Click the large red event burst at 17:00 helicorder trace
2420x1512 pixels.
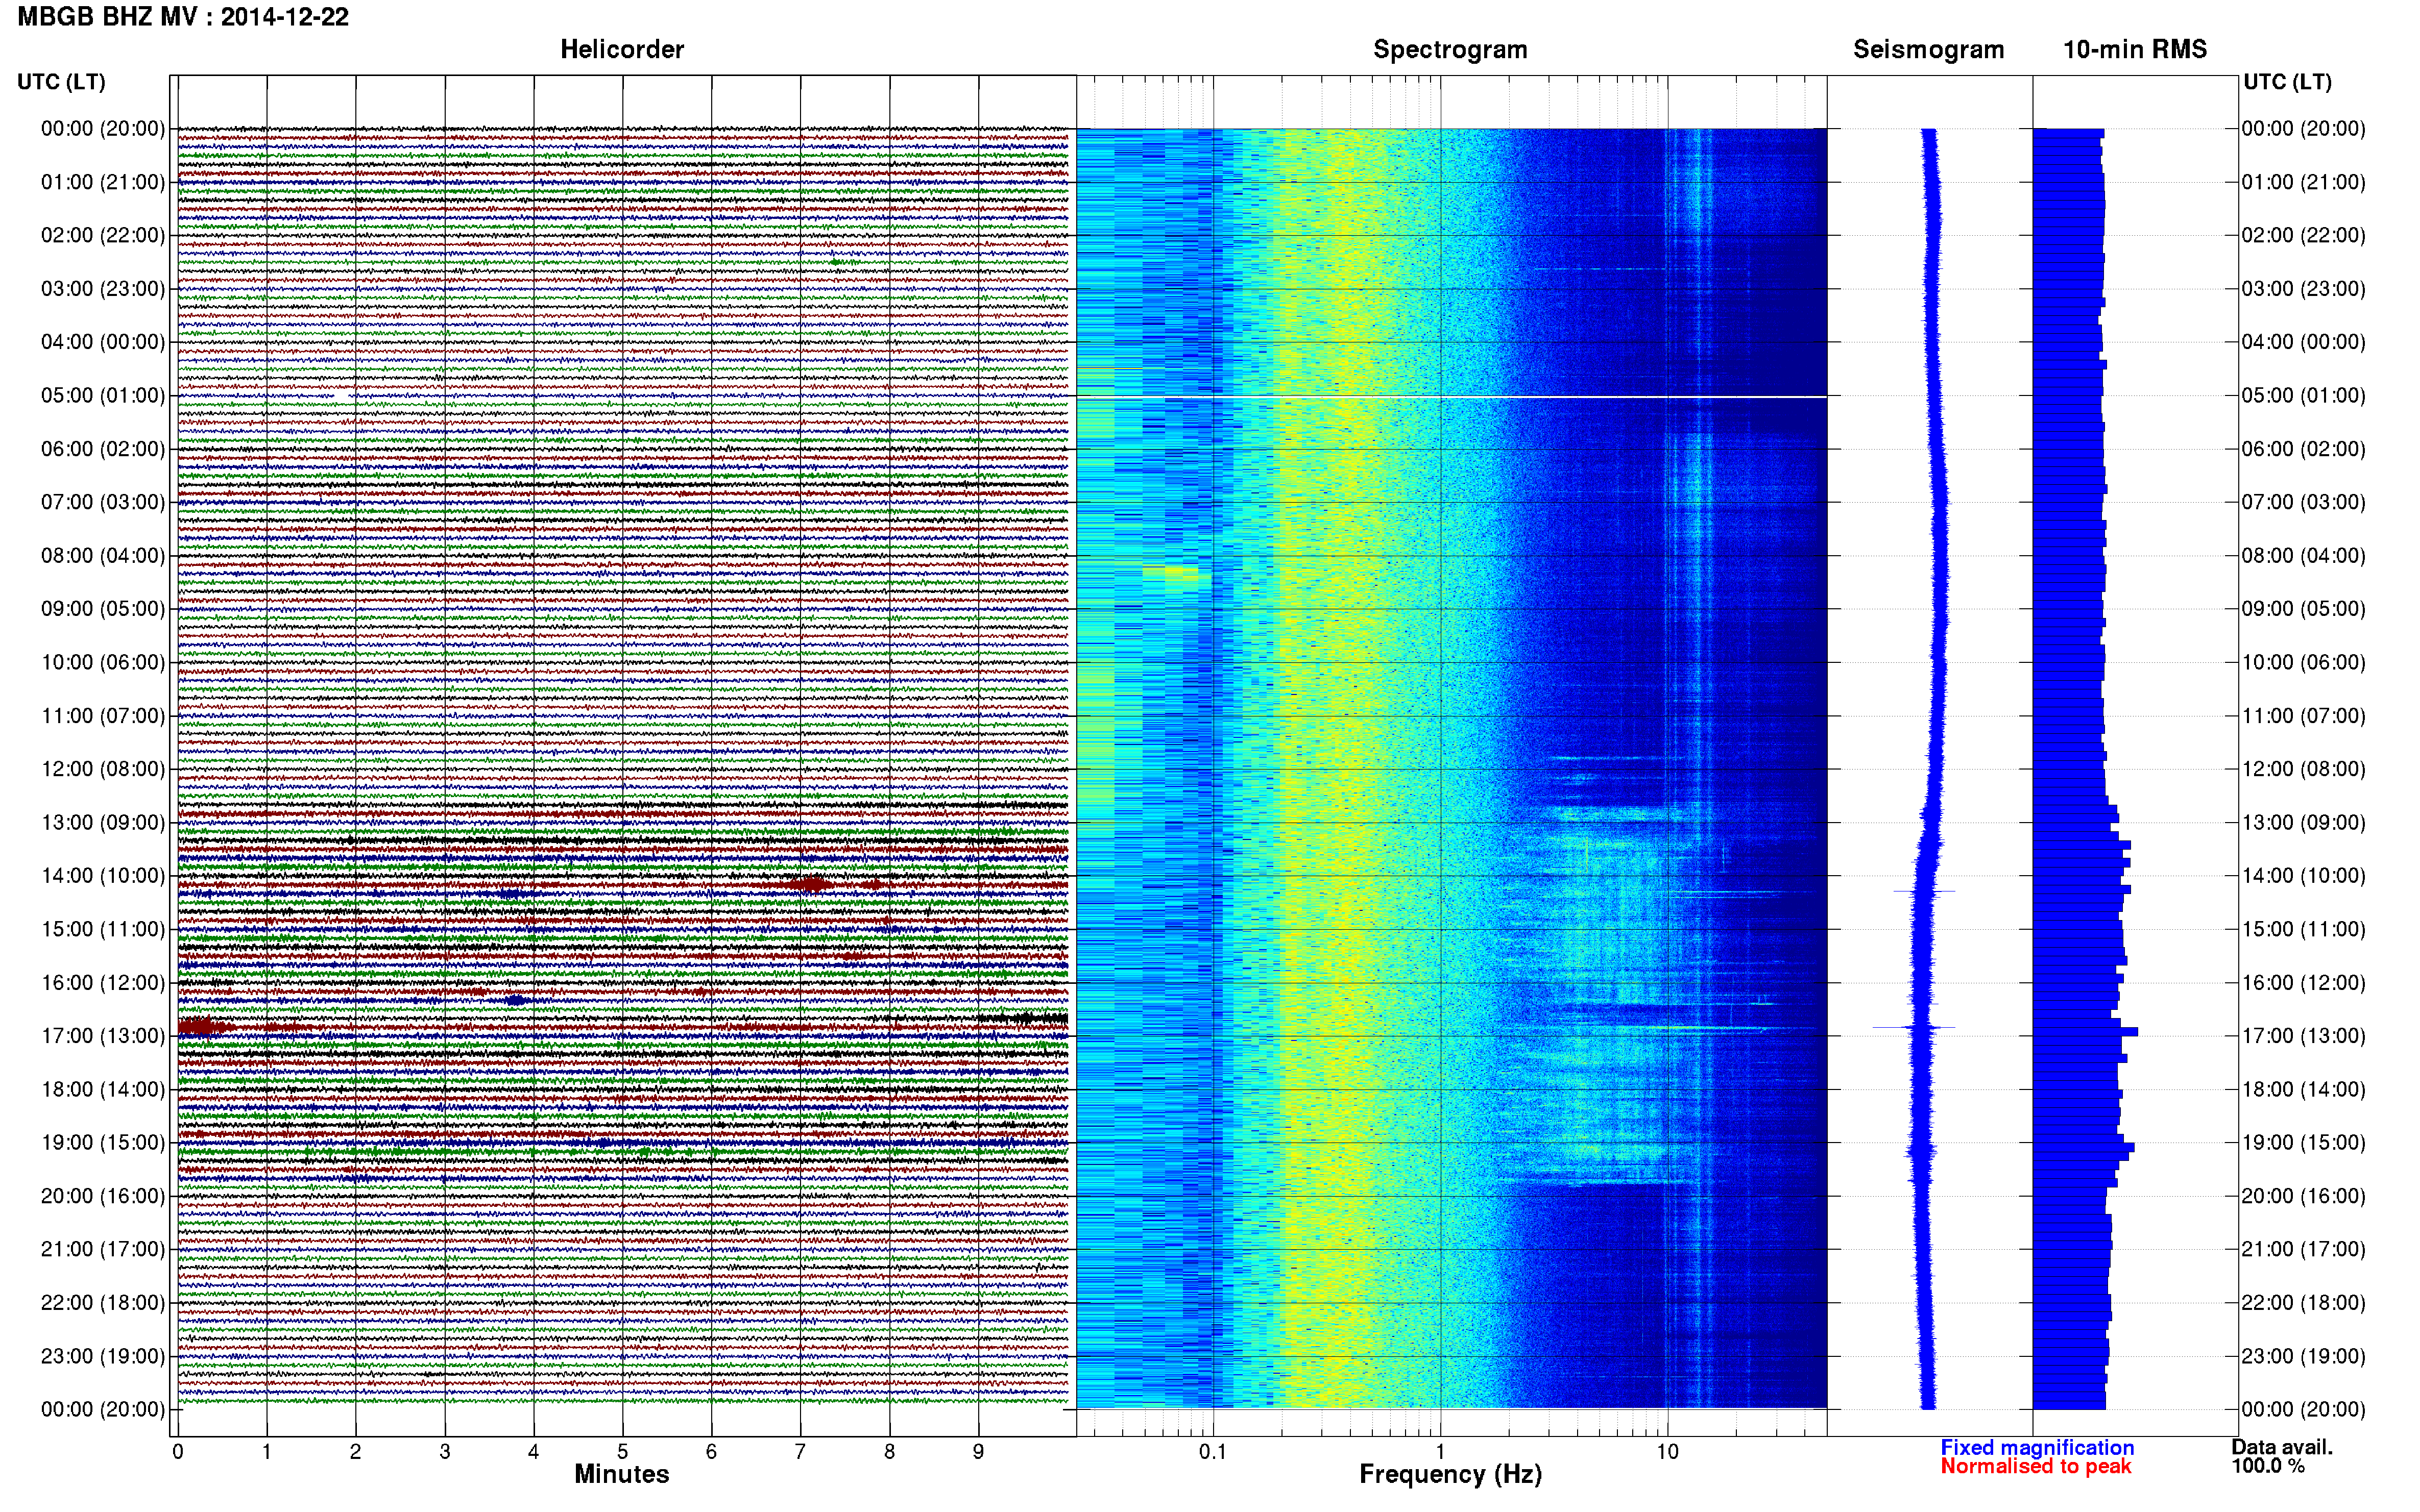pos(205,1026)
